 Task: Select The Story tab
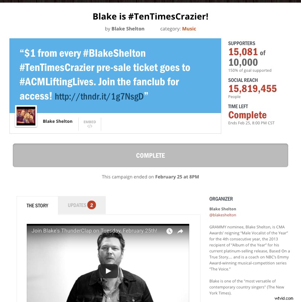pyautogui.click(x=37, y=205)
